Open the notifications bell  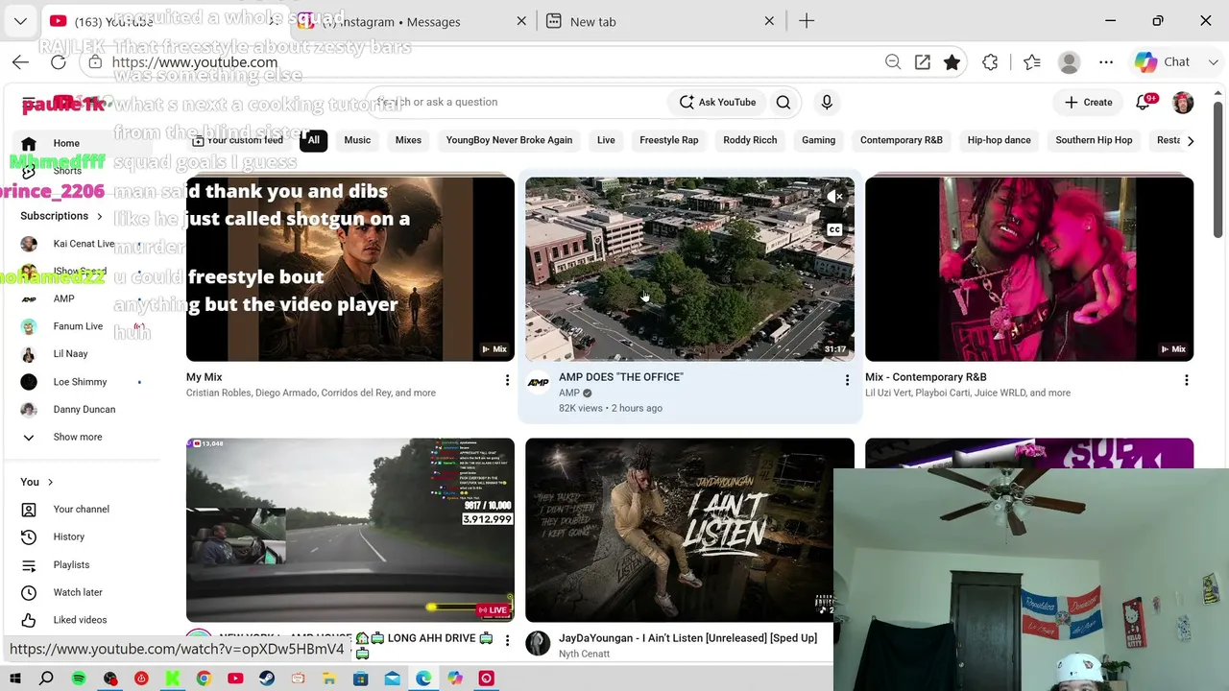tap(1143, 102)
